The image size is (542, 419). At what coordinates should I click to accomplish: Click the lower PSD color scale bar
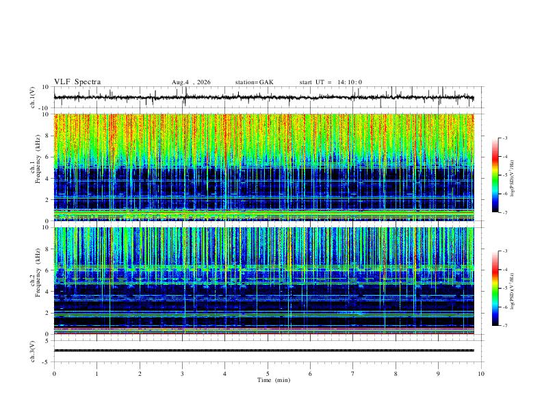[495, 288]
